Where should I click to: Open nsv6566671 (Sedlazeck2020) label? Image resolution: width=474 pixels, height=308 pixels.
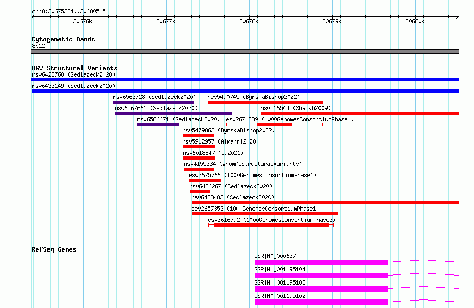[x=178, y=119]
